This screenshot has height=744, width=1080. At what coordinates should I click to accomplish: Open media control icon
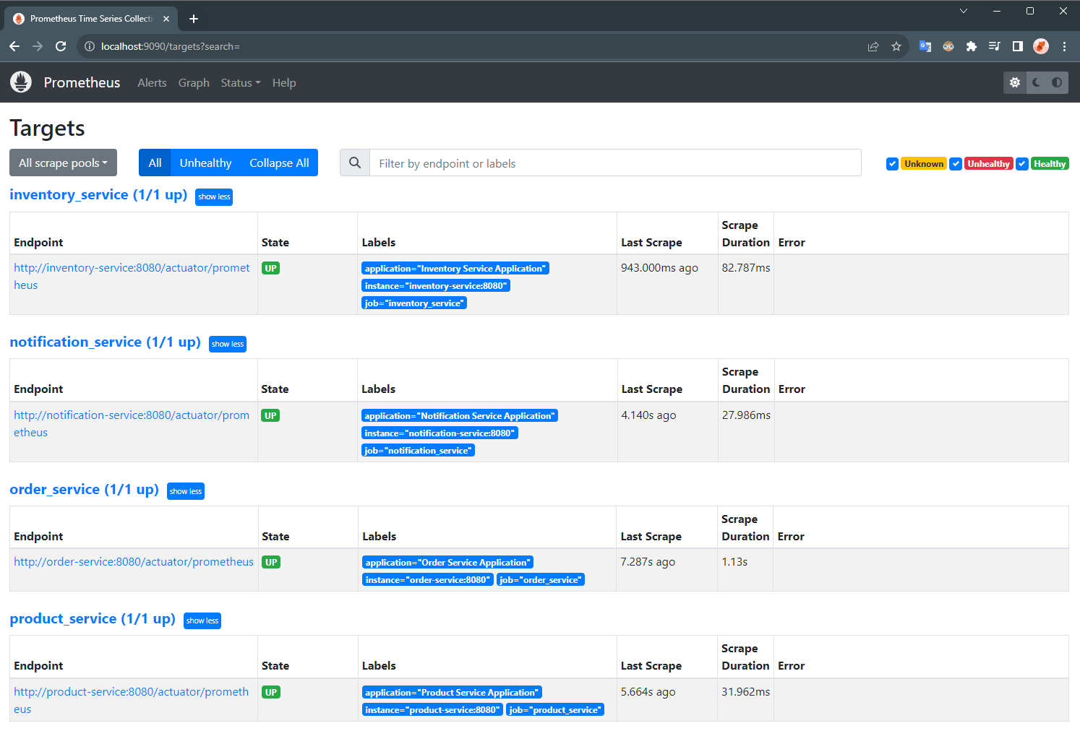tap(995, 46)
